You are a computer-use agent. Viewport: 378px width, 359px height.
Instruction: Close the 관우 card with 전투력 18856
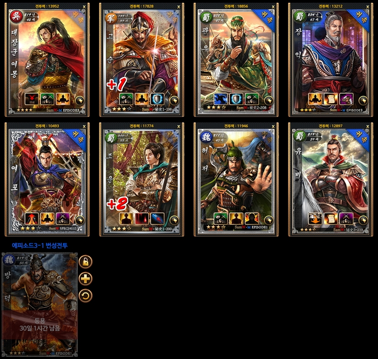pyautogui.click(x=273, y=7)
